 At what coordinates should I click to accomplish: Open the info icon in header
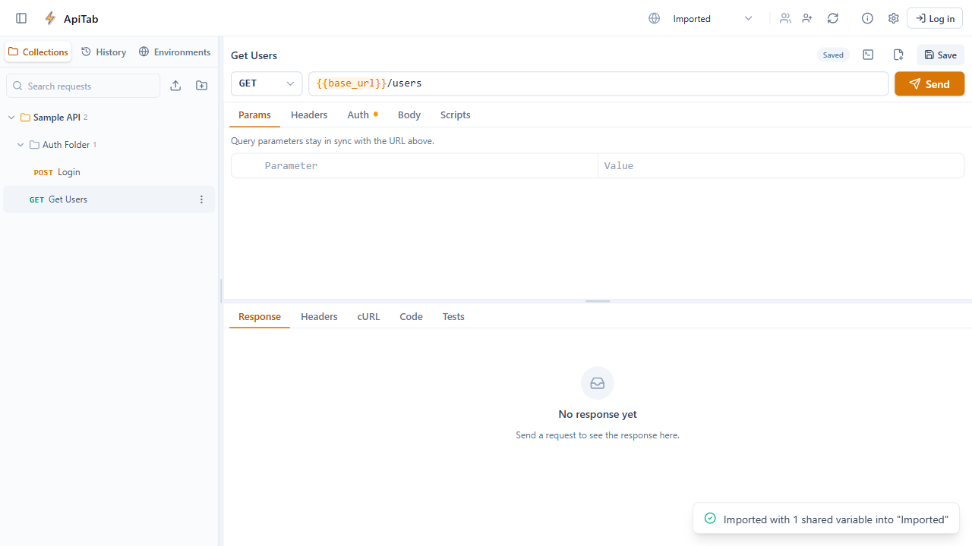pyautogui.click(x=867, y=18)
